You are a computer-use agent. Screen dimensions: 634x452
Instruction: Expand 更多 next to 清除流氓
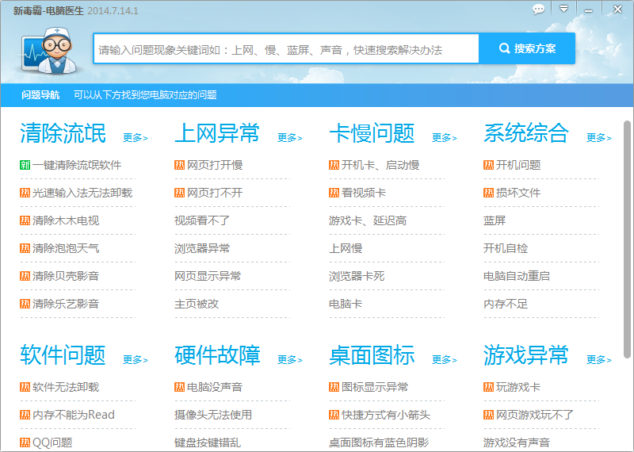tap(136, 138)
